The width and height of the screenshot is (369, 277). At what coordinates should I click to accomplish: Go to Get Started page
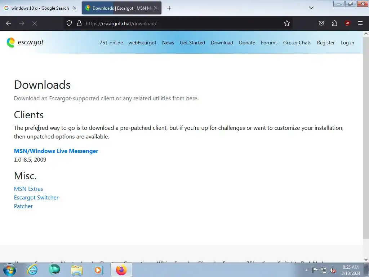click(x=192, y=43)
